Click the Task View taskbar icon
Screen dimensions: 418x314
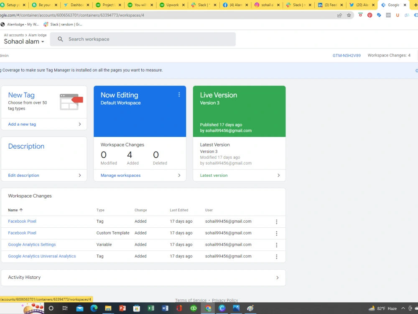pos(65,308)
